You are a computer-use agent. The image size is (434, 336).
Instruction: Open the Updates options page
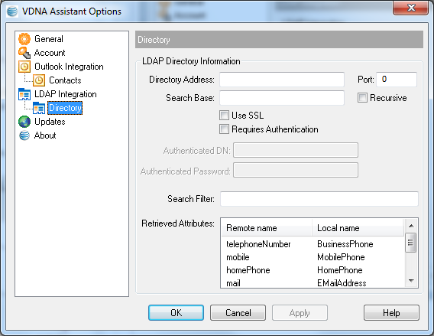[50, 122]
